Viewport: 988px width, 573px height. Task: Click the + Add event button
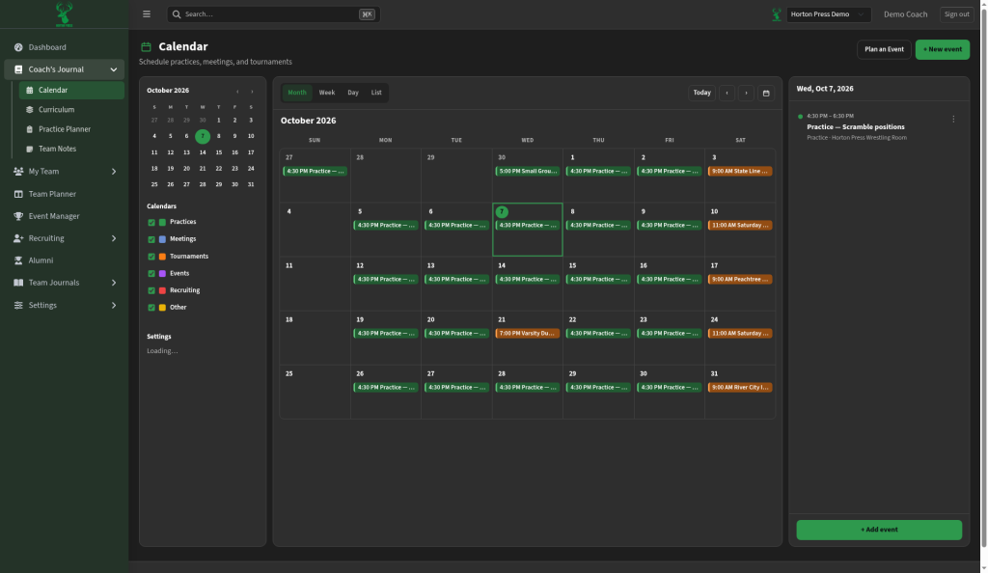coord(879,530)
